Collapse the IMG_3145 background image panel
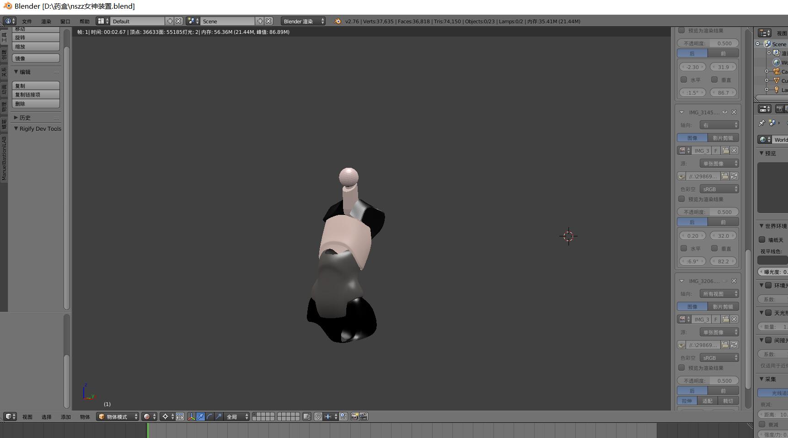Viewport: 788px width, 438px height. coord(681,112)
